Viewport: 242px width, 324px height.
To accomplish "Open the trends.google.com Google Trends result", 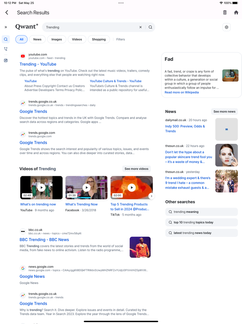I will 34,143.
